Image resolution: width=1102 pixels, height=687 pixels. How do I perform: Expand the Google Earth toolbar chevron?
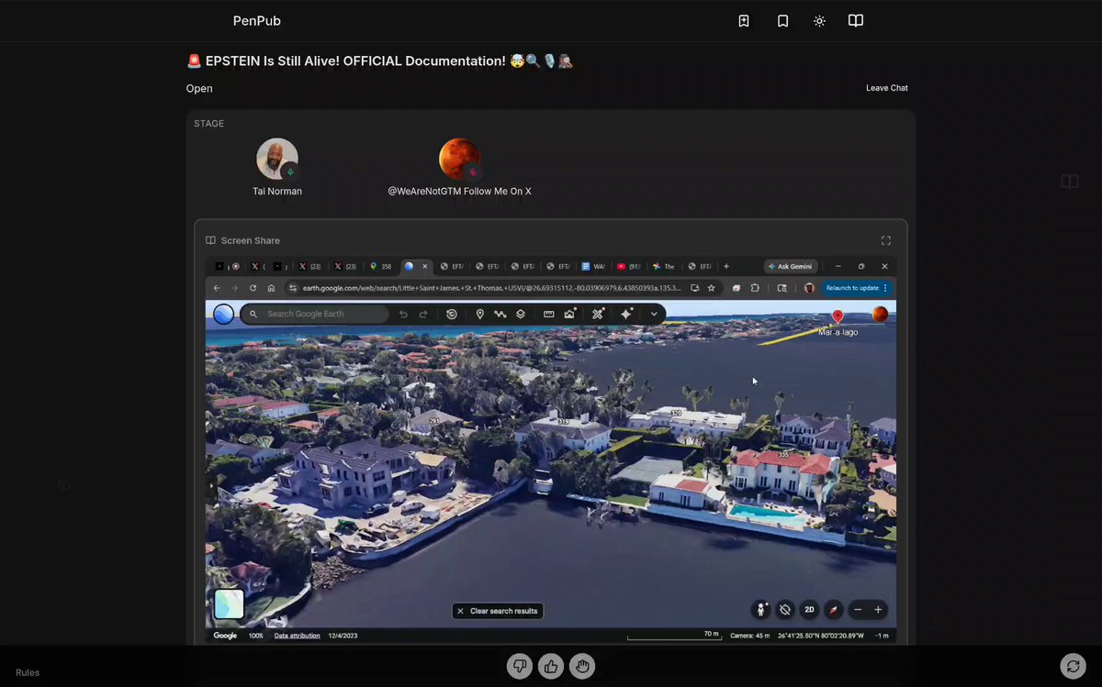(x=654, y=314)
